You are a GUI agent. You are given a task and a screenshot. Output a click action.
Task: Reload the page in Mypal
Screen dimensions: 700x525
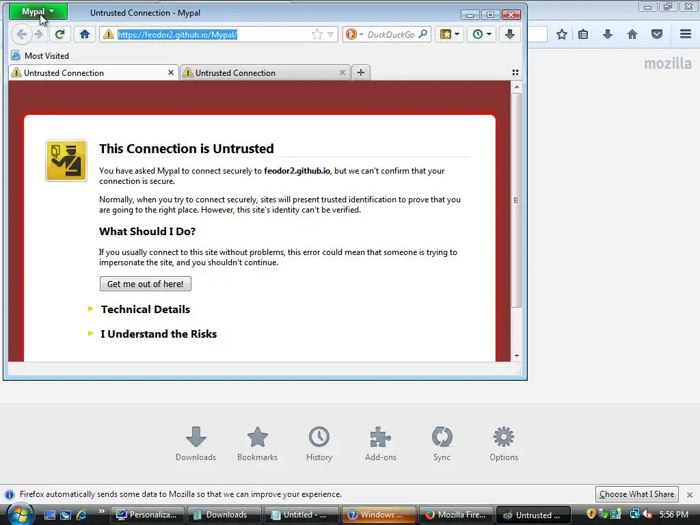59,34
